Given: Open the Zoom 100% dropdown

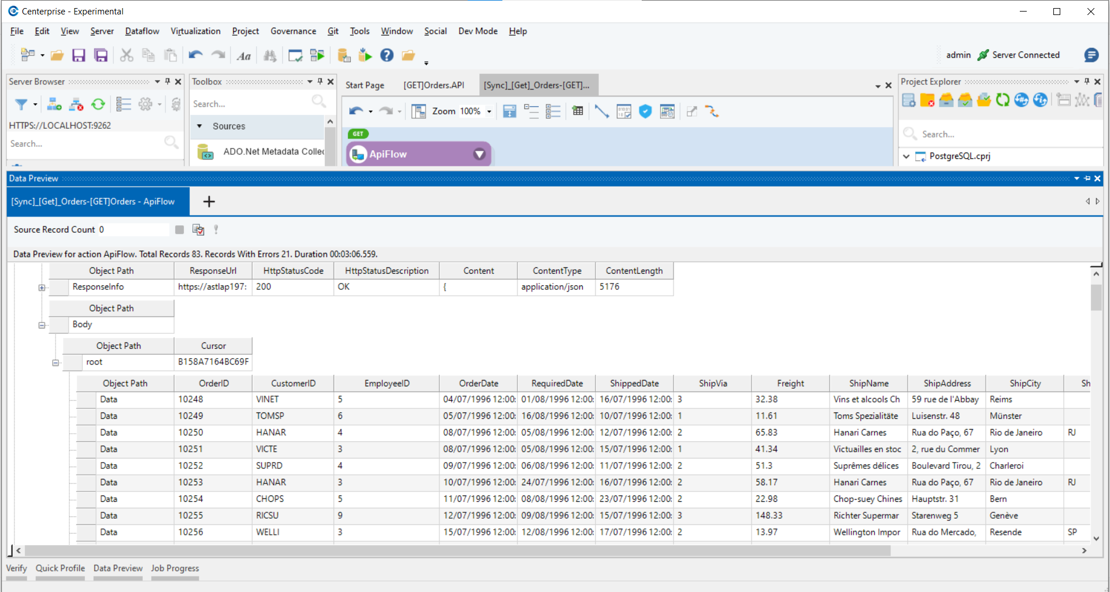Looking at the screenshot, I should [x=489, y=111].
